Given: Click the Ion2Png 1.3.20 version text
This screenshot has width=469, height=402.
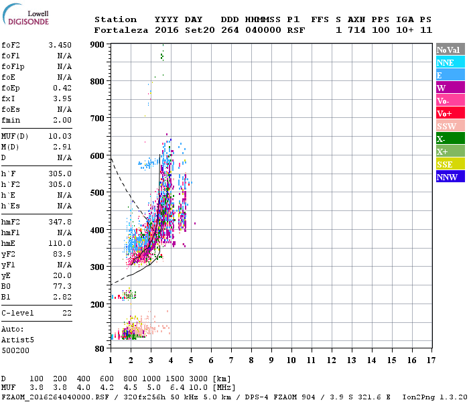Looking at the screenshot, I should pyautogui.click(x=435, y=397).
